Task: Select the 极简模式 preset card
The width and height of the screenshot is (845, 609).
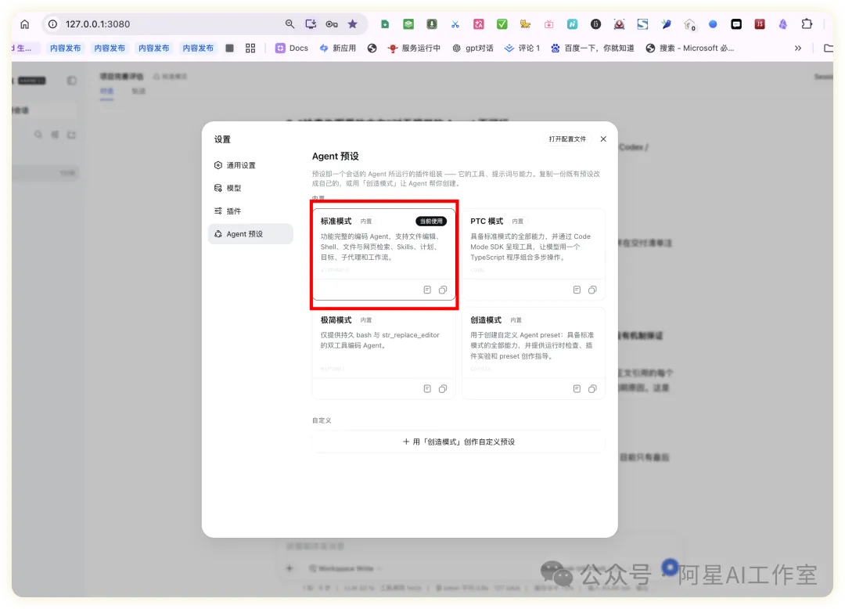Action: [383, 353]
